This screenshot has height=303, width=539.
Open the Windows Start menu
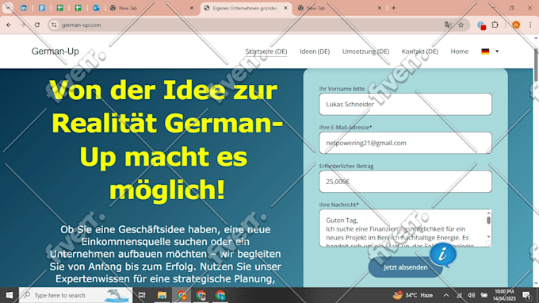click(10, 295)
